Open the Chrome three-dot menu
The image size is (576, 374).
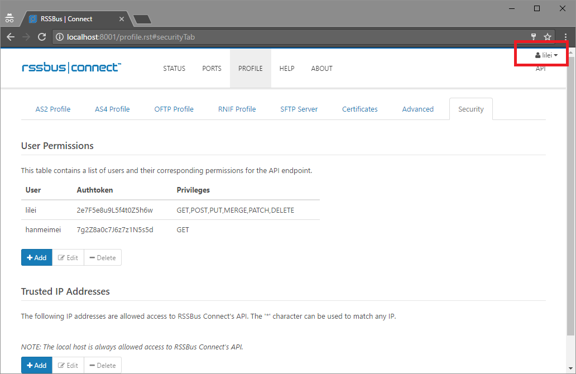[x=565, y=37]
